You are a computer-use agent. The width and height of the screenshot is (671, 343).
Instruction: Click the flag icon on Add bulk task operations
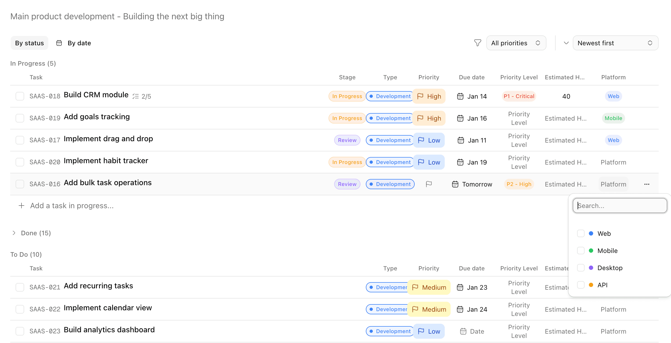tap(429, 184)
